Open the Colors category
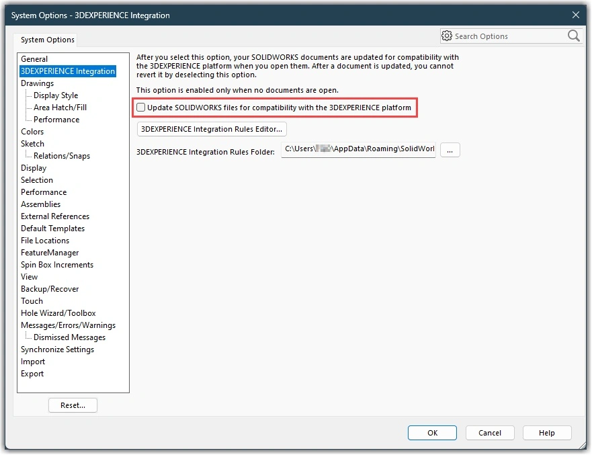Viewport: 592px width, 455px height. [x=32, y=132]
